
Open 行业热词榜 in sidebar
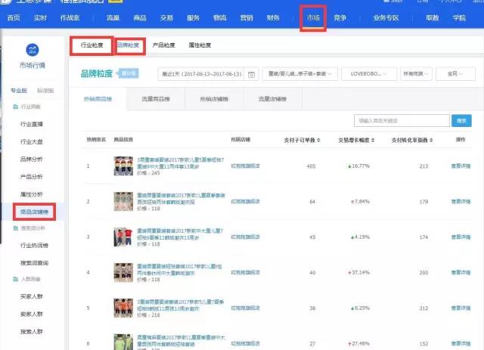(x=34, y=246)
